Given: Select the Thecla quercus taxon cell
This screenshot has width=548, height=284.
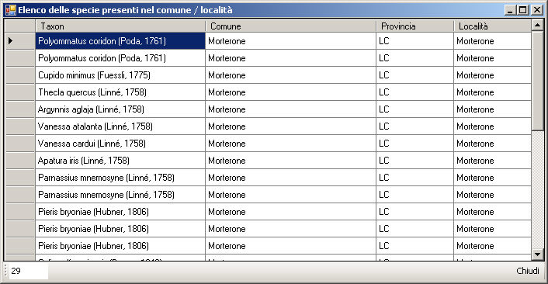Looking at the screenshot, I should click(120, 92).
